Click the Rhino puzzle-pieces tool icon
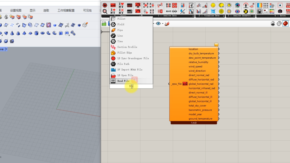 (x=73, y=33)
